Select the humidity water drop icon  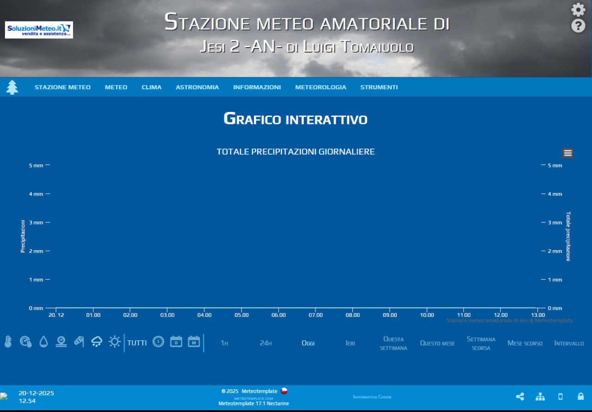click(x=43, y=342)
